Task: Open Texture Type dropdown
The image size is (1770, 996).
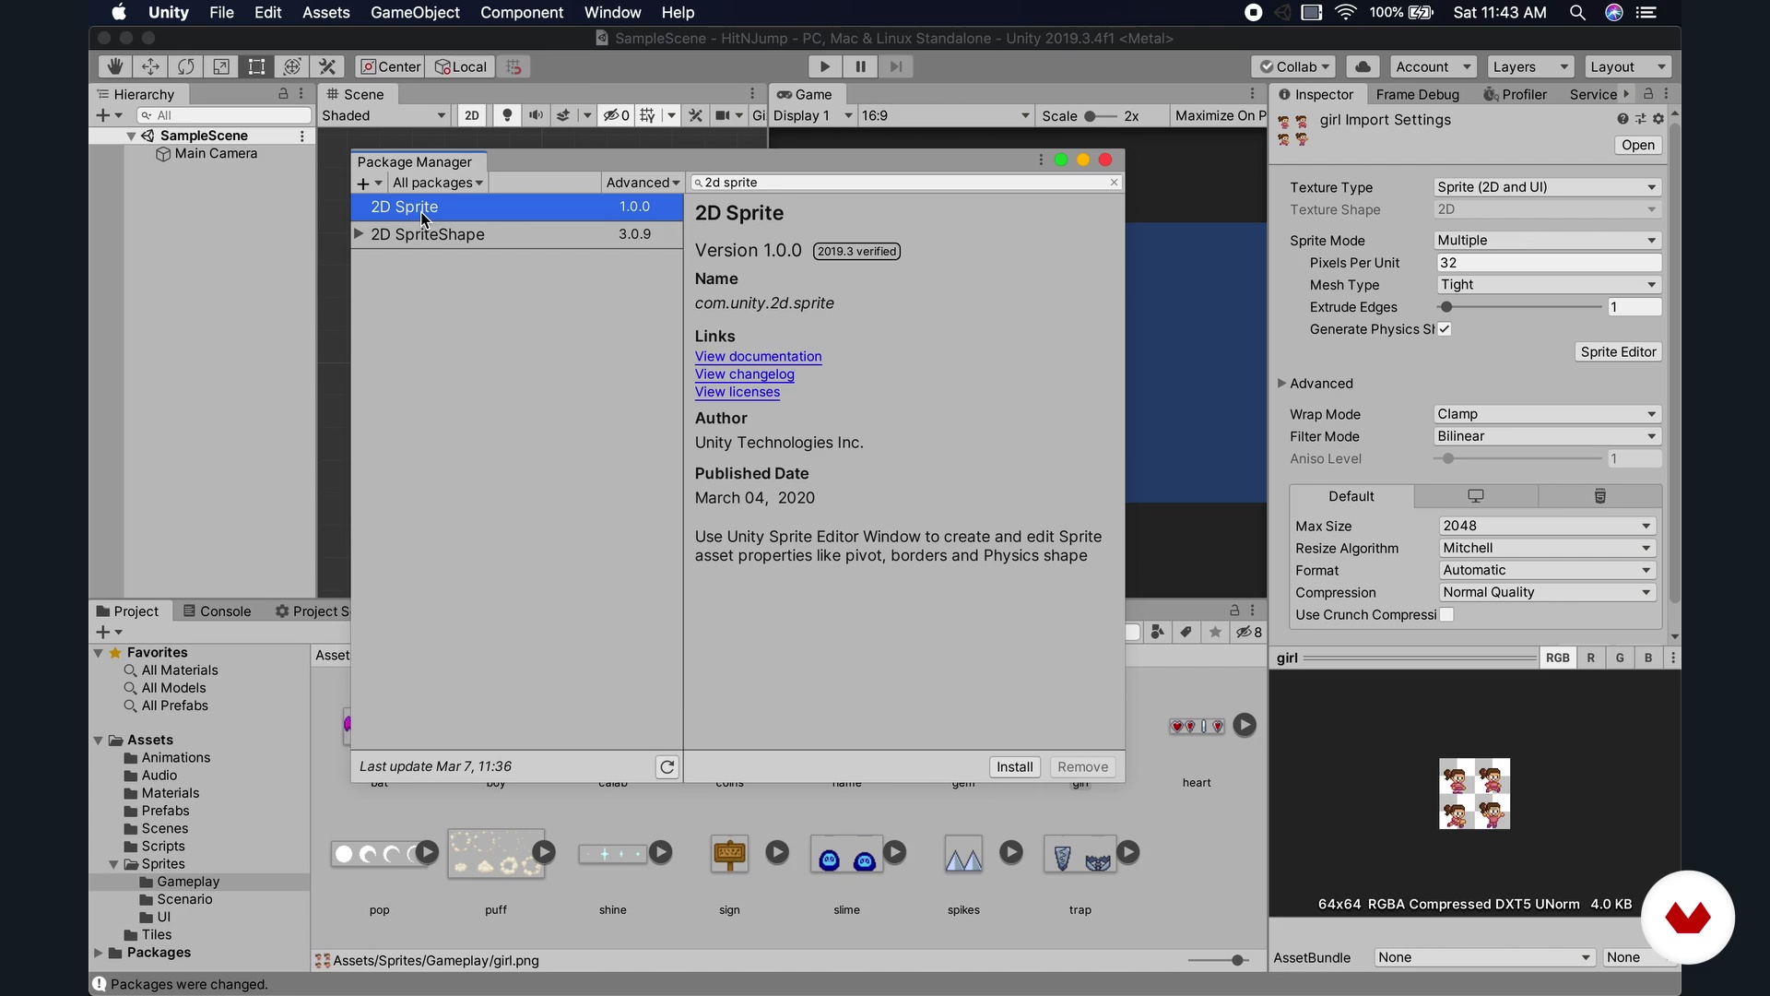Action: point(1548,187)
